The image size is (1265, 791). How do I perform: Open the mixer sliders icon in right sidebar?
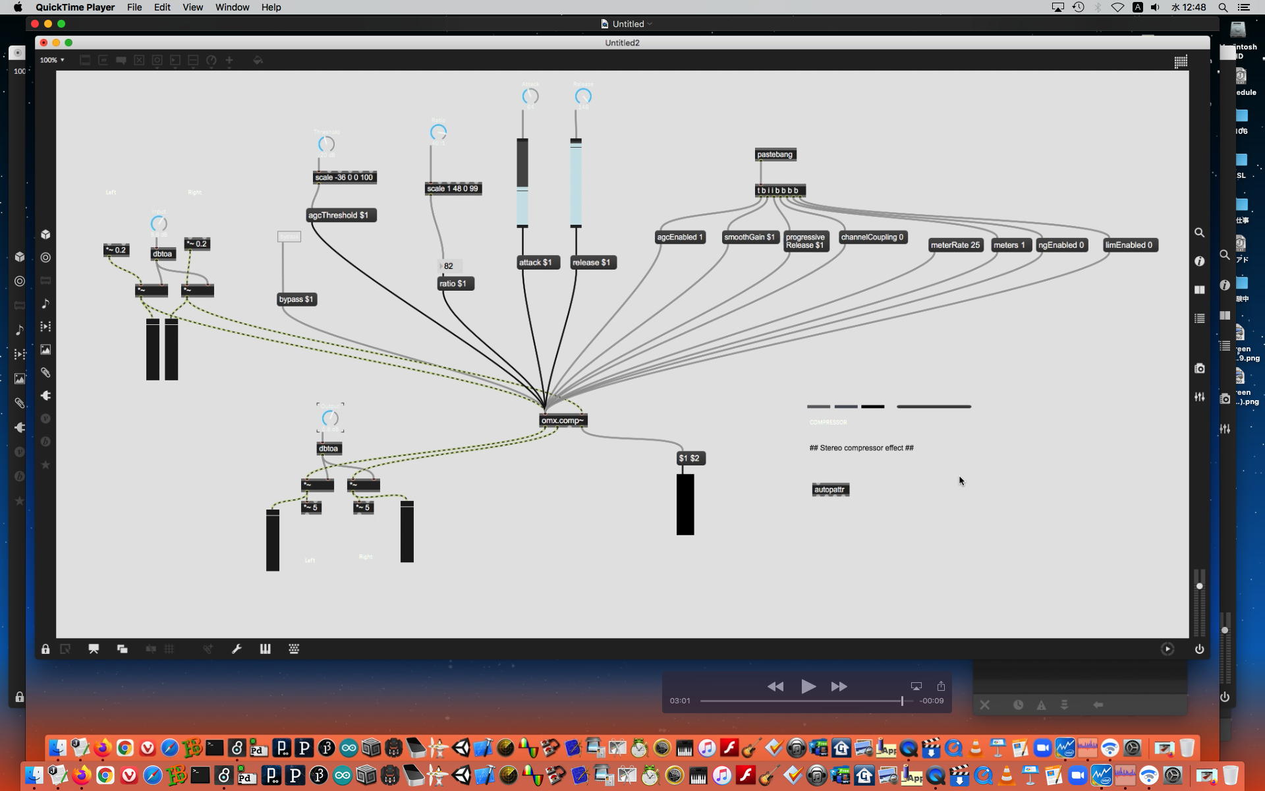point(1199,397)
